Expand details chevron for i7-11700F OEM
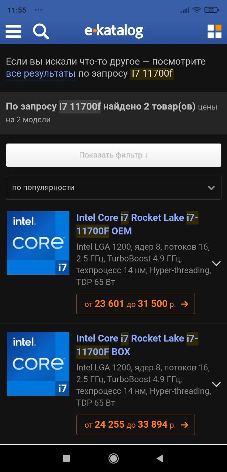The width and height of the screenshot is (227, 472). [x=216, y=263]
